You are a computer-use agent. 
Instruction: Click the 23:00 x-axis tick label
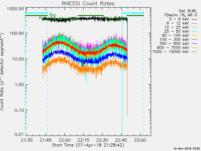pos(140,140)
